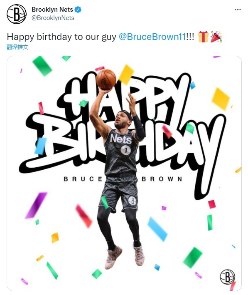Click the player's sneakers in image

pos(124,257)
